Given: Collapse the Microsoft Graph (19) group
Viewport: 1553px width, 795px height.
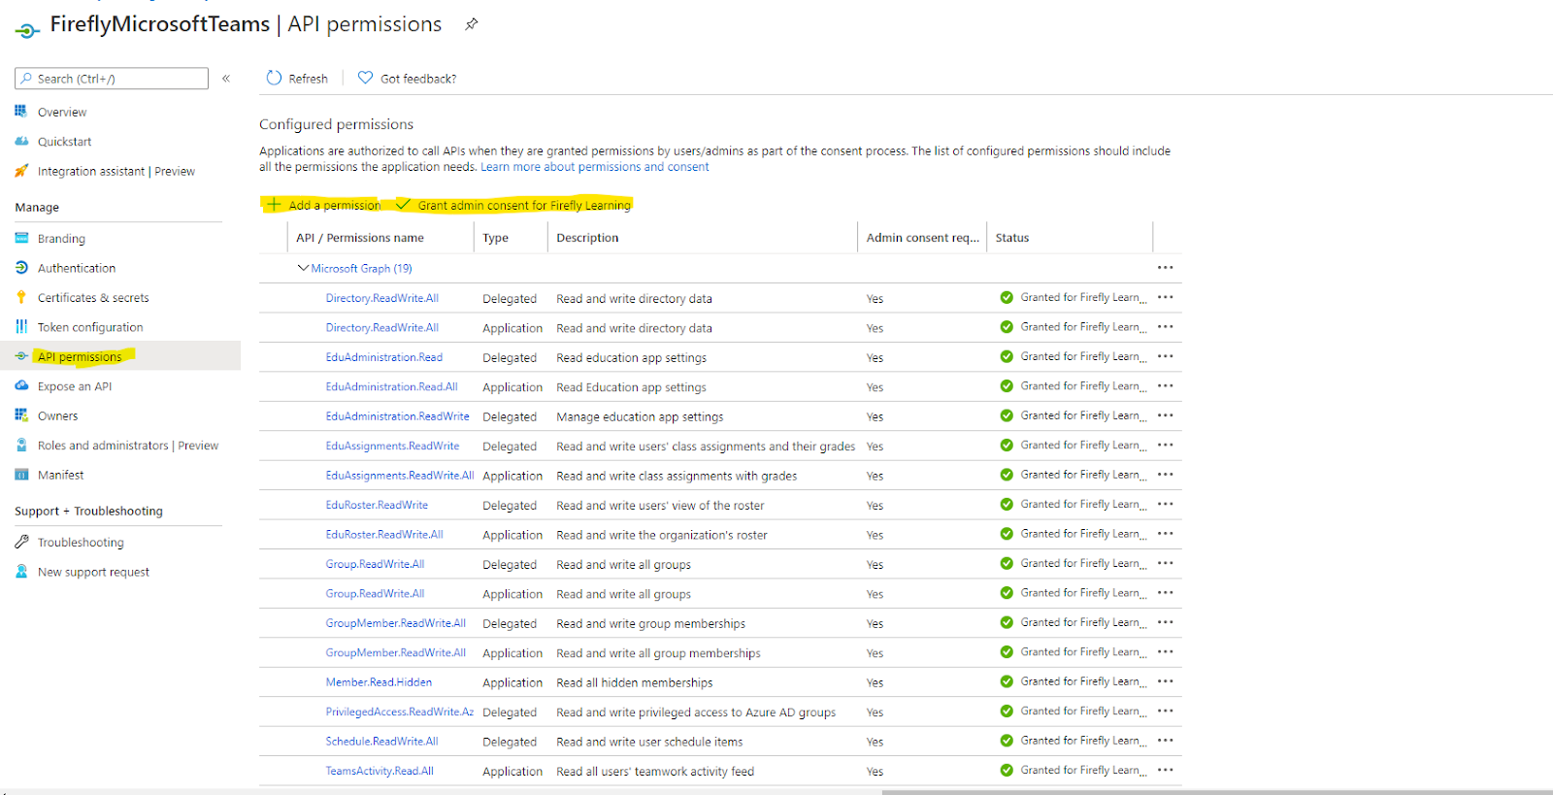Looking at the screenshot, I should [x=303, y=268].
